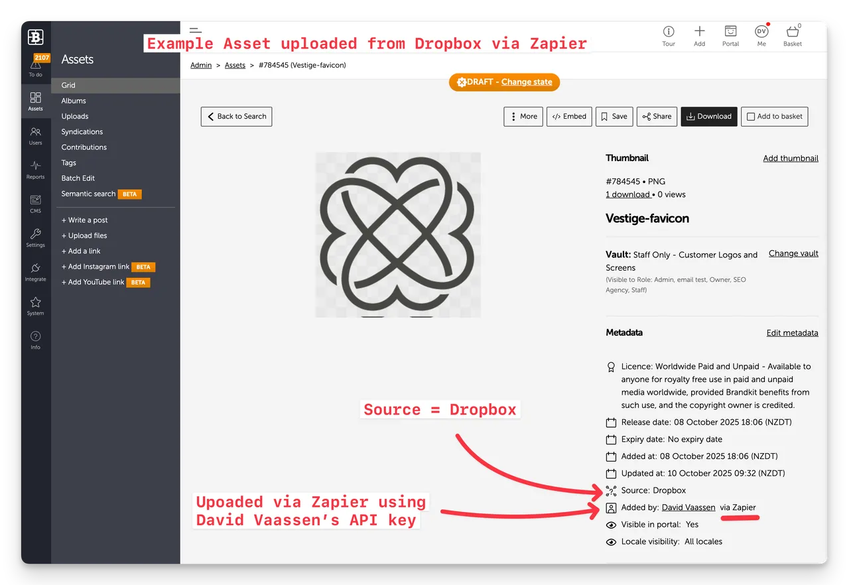Open the Edit metadata link
This screenshot has height=585, width=849.
792,333
